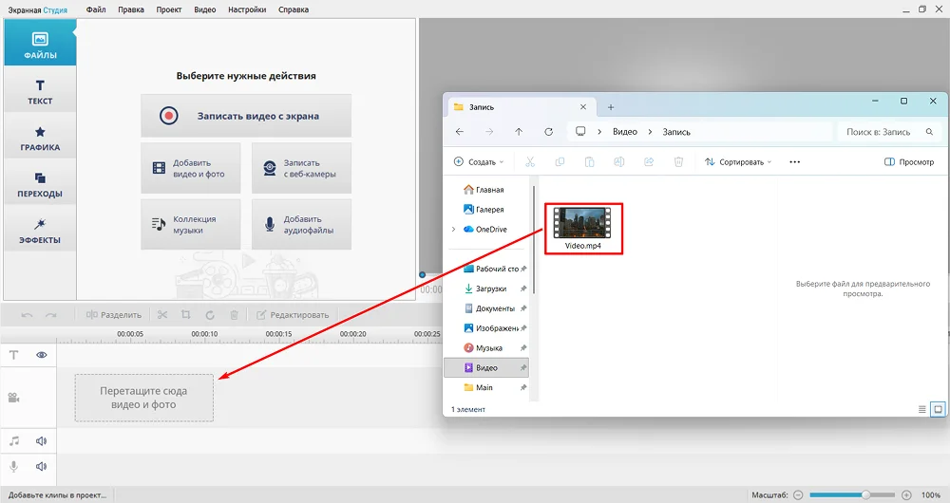The width and height of the screenshot is (950, 503).
Task: Click the zoom in plus near Масштаб
Action: 906,495
